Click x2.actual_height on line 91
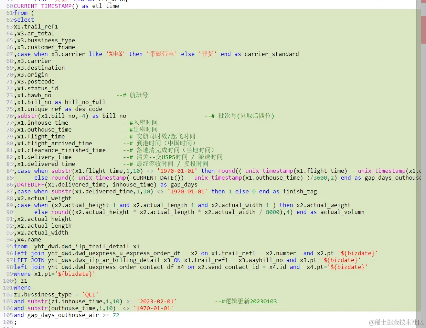 point(44,219)
